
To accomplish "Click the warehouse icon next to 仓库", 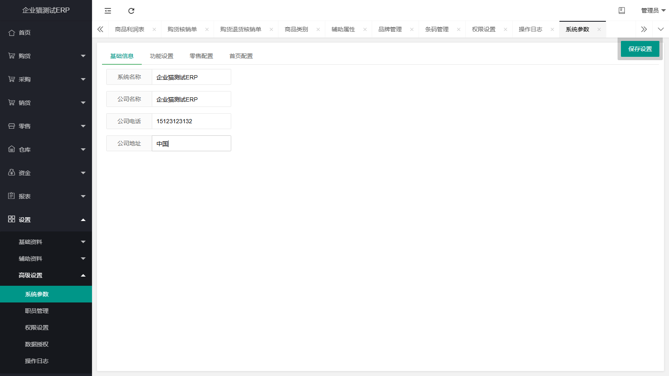I will pos(12,149).
